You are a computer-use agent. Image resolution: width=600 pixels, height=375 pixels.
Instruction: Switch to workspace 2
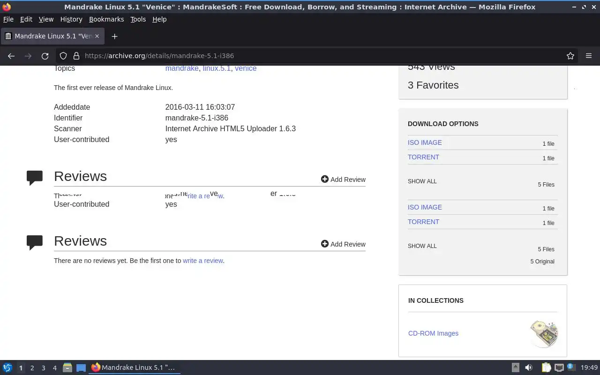32,368
